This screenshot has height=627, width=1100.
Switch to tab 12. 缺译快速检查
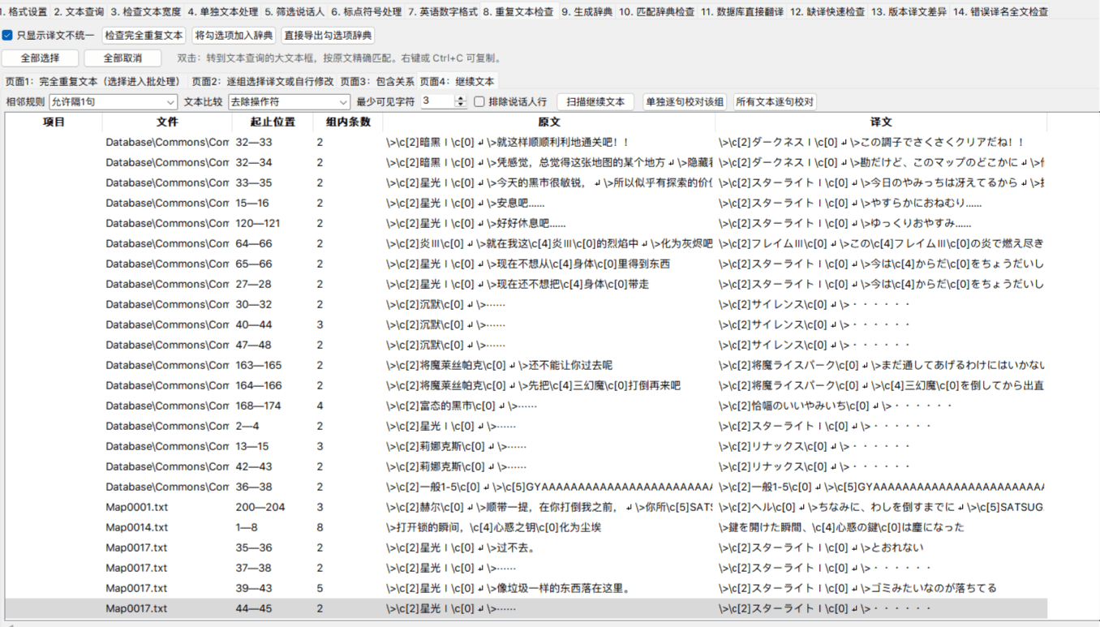click(827, 12)
